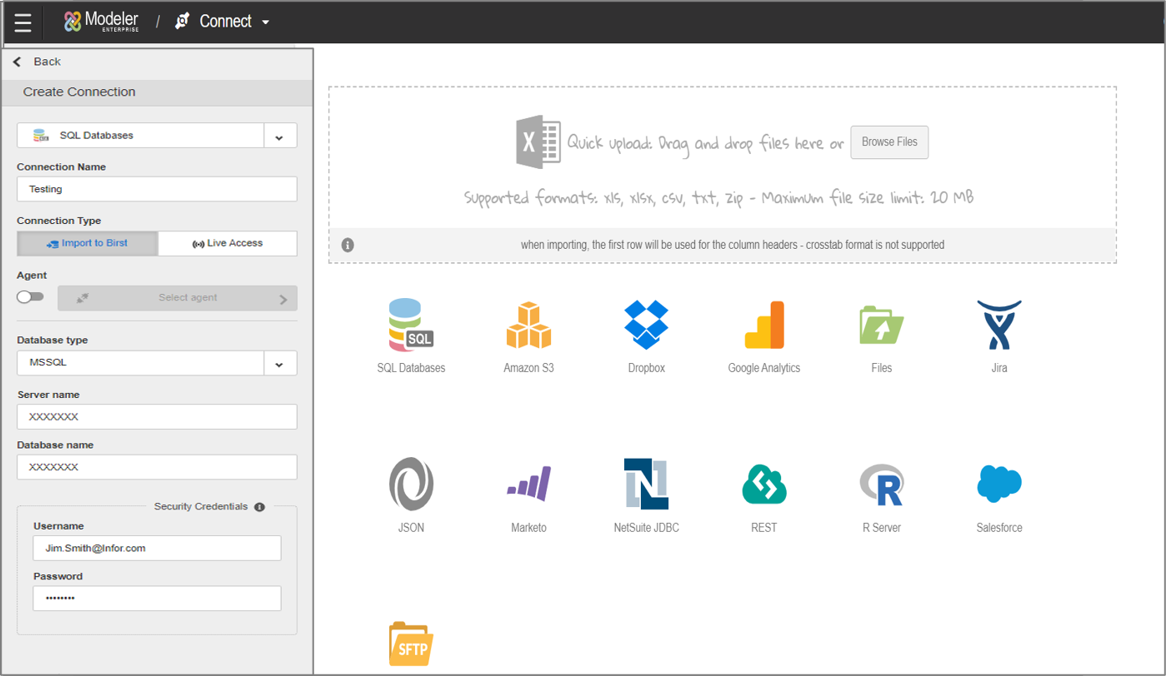Image resolution: width=1166 pixels, height=676 pixels.
Task: Select the NetSuite JDBC connector
Action: 646,485
